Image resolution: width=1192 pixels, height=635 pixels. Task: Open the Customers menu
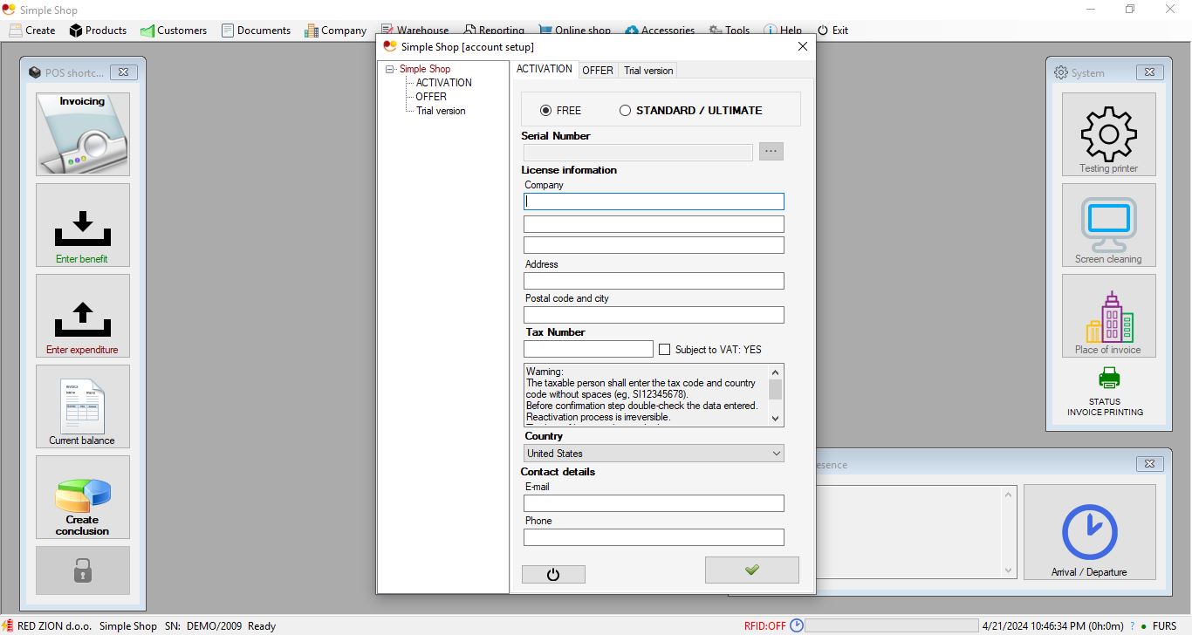click(x=174, y=30)
